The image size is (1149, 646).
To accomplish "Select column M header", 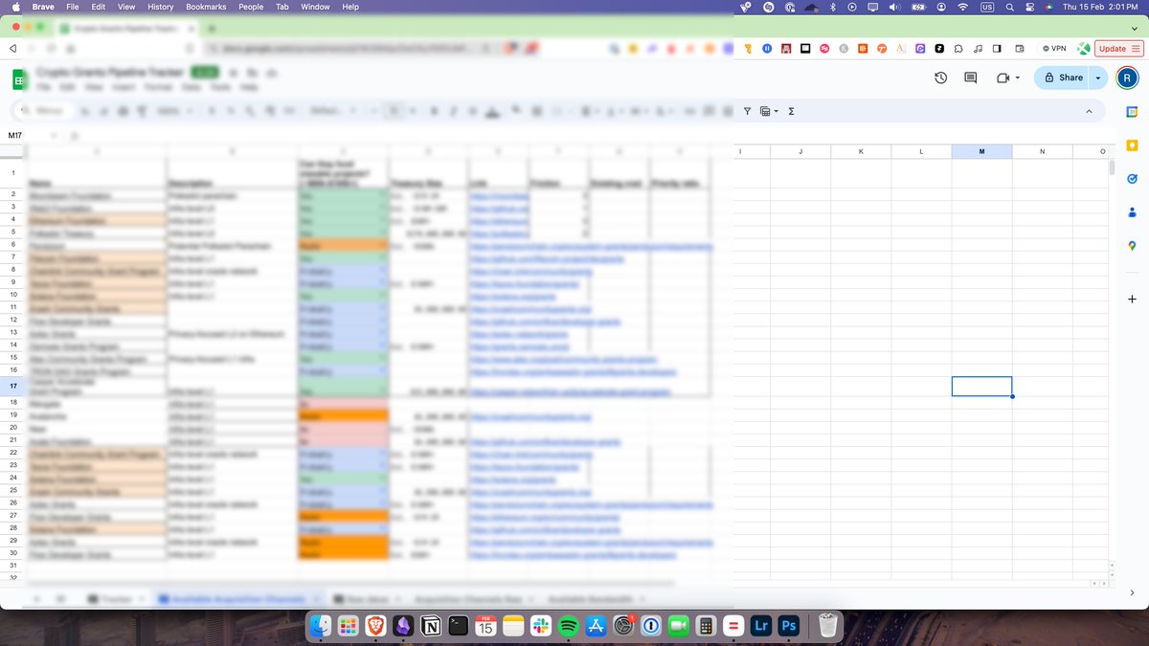I will (981, 151).
